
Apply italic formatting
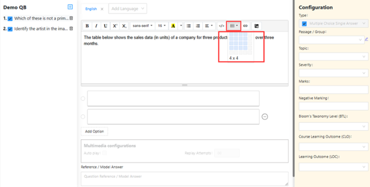pyautogui.click(x=96, y=26)
